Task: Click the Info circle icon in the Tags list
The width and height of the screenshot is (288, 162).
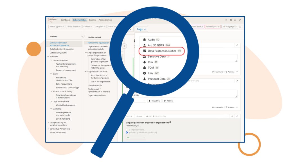Action: click(145, 73)
